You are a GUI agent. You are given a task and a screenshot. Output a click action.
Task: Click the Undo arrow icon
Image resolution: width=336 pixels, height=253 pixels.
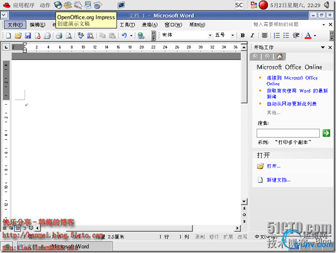(124, 36)
